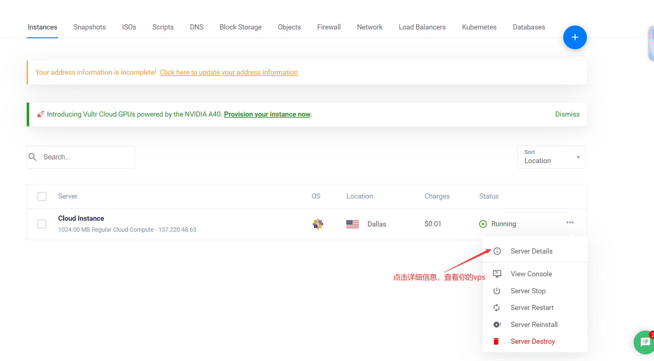Click the blue plus deploy button
Viewport: 654px width, 361px height.
[x=574, y=37]
